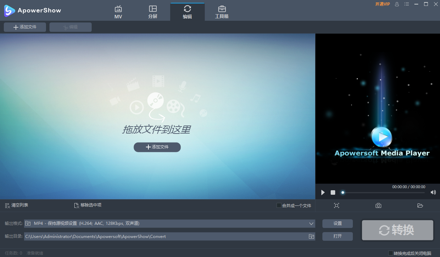Screen dimensions: 440x257
Task: Click the output directory path field
Action: point(156,236)
